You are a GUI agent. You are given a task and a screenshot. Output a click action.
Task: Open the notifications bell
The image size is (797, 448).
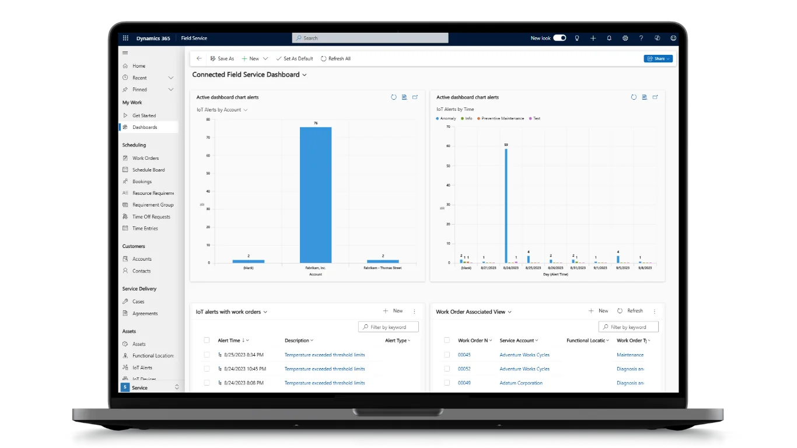click(x=609, y=38)
